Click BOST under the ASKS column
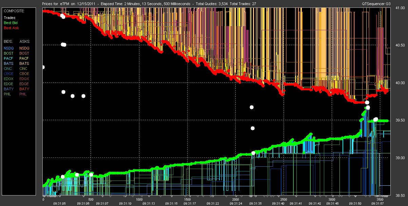408x206 pixels. pyautogui.click(x=24, y=53)
